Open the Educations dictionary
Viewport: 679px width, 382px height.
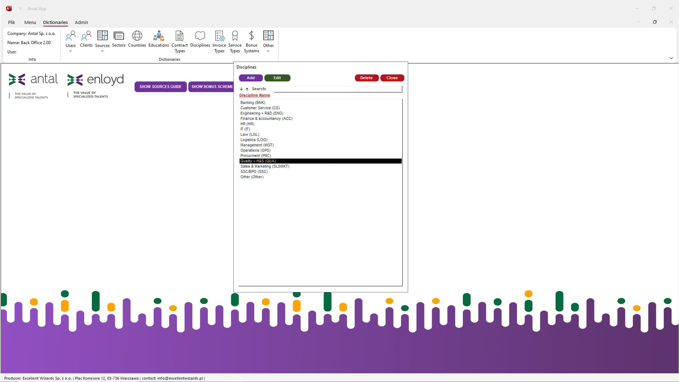coord(158,39)
